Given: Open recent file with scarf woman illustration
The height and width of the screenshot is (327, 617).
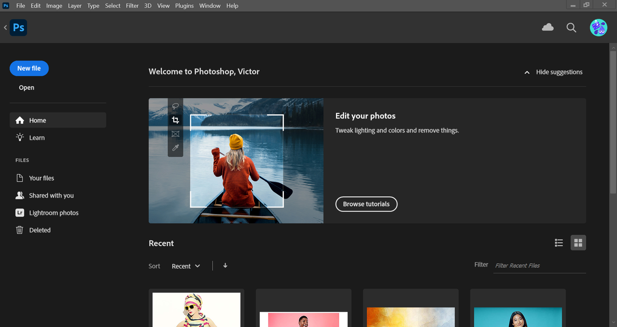Looking at the screenshot, I should tap(197, 308).
